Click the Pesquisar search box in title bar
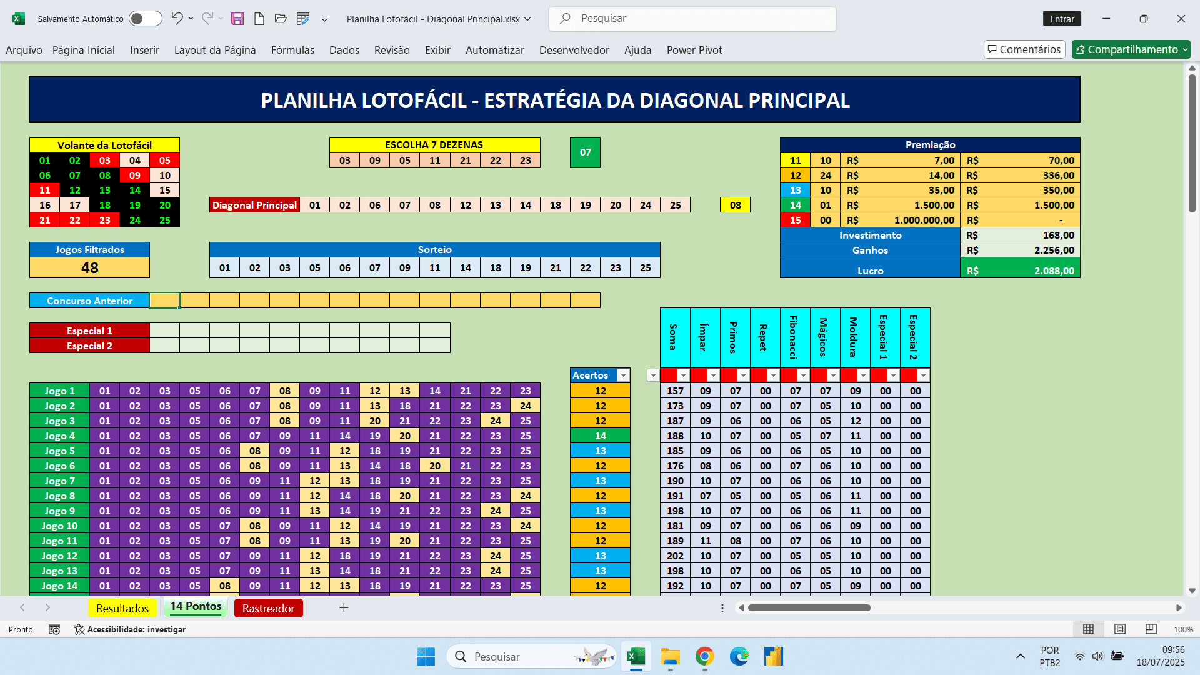 click(x=692, y=19)
